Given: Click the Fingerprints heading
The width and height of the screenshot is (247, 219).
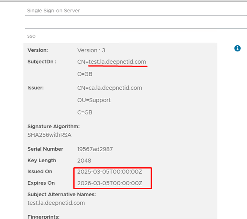Looking at the screenshot, I should tap(43, 217).
